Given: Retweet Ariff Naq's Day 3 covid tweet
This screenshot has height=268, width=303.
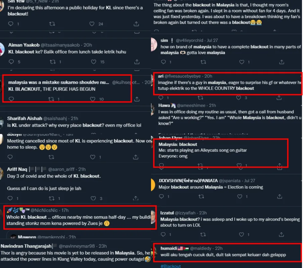Looking at the screenshot, I should coord(52,198).
